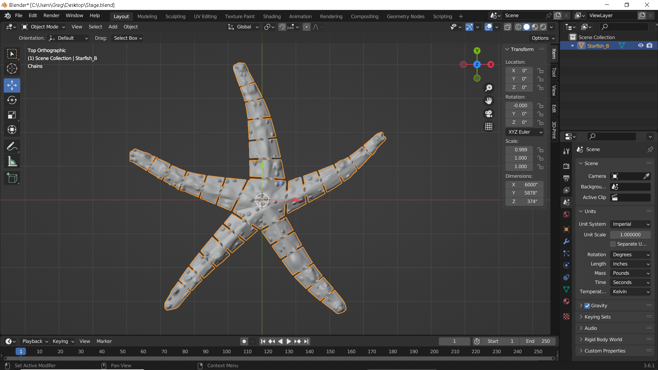Expand Starfish_B in the outliner

click(573, 46)
